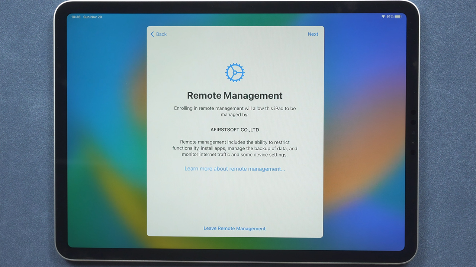The height and width of the screenshot is (267, 476).
Task: Tap the Enrolling in remote management paragraph
Action: [x=235, y=112]
